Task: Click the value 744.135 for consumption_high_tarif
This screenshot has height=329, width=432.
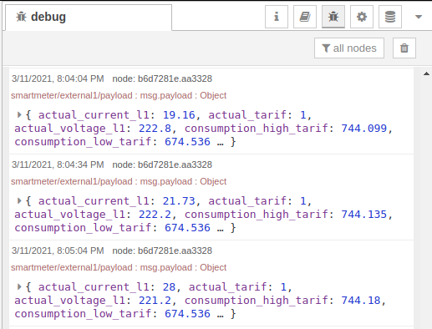Action: pos(364,215)
